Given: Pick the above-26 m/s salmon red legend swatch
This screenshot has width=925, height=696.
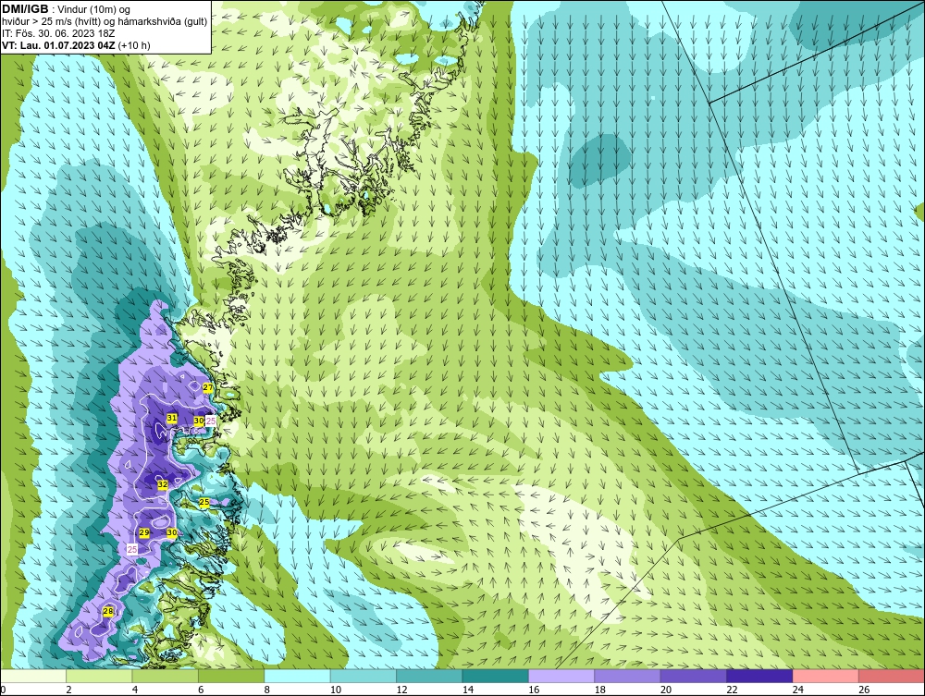Looking at the screenshot, I should tap(892, 676).
